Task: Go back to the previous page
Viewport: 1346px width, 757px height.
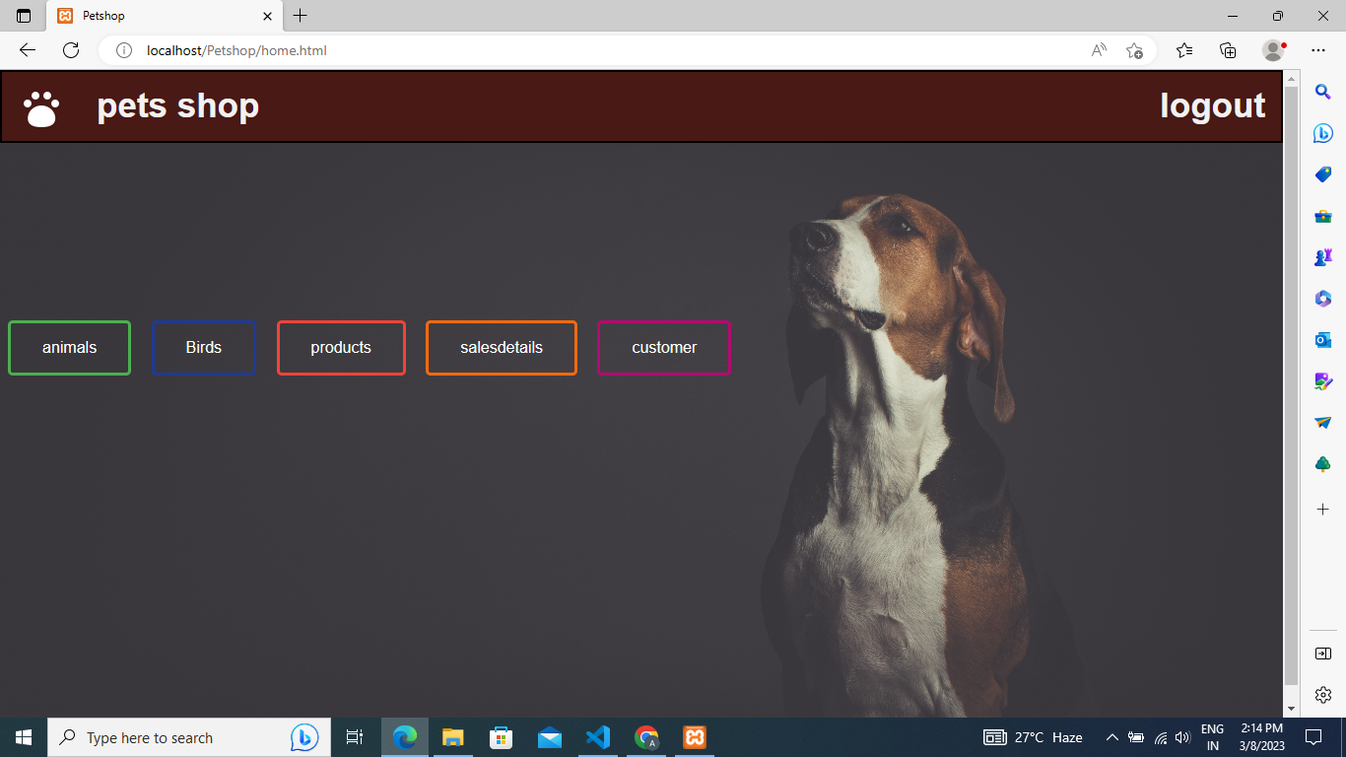Action: tap(26, 50)
